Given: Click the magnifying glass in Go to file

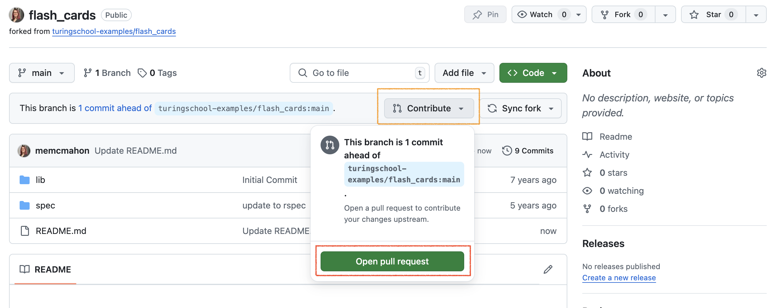Looking at the screenshot, I should pyautogui.click(x=303, y=73).
